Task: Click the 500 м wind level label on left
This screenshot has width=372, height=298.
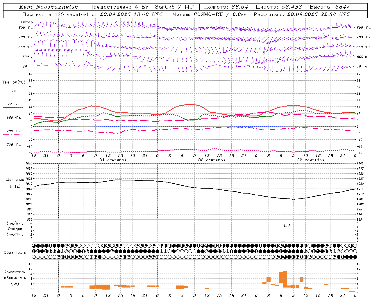Action: click(27, 57)
